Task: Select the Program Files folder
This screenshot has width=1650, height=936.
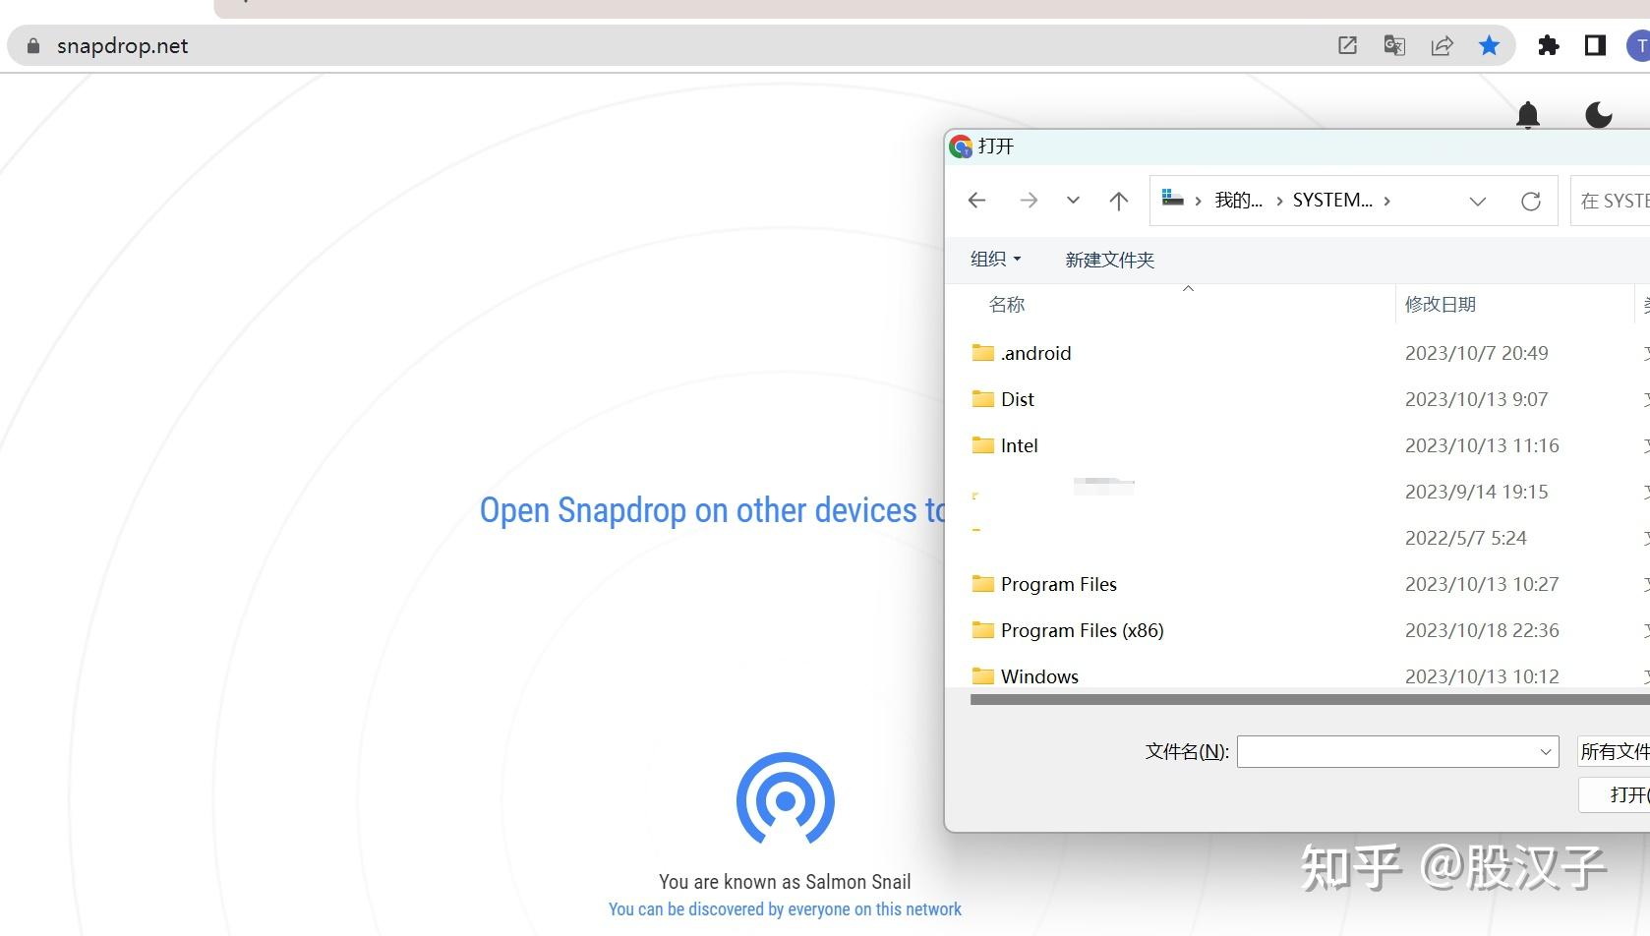Action: point(1044,584)
